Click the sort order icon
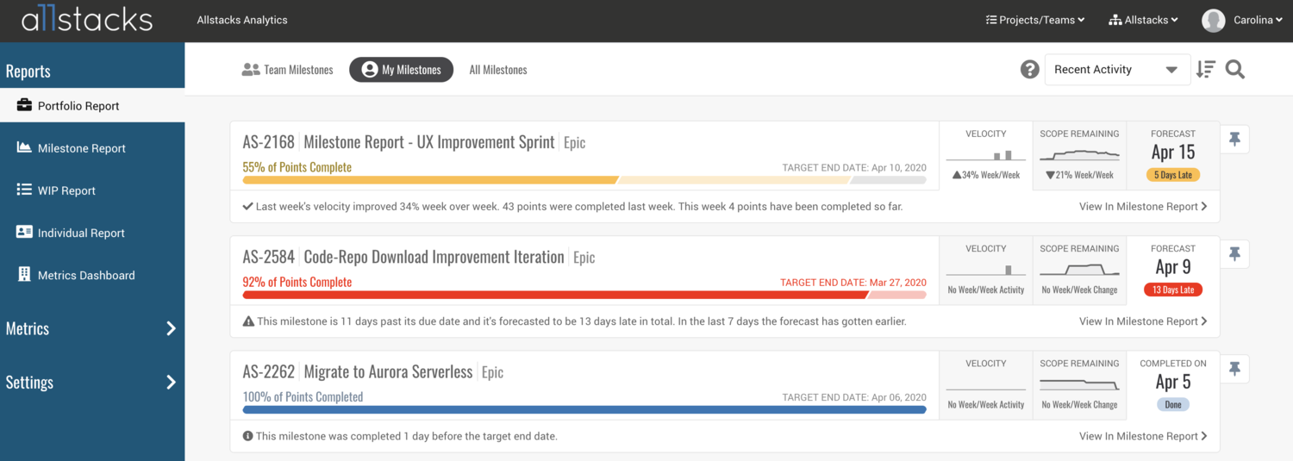 pos(1205,70)
